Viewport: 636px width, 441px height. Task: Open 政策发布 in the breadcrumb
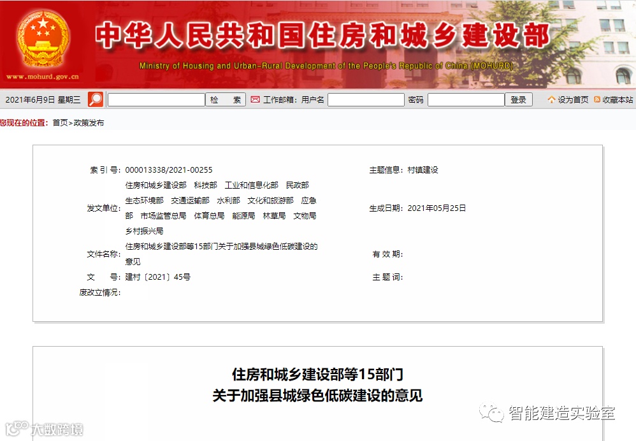(x=89, y=123)
